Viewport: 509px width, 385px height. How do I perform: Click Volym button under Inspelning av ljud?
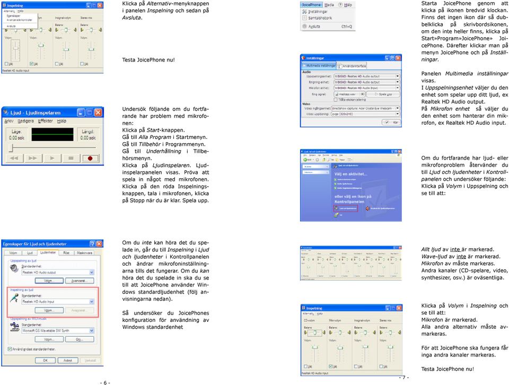pyautogui.click(x=49, y=310)
